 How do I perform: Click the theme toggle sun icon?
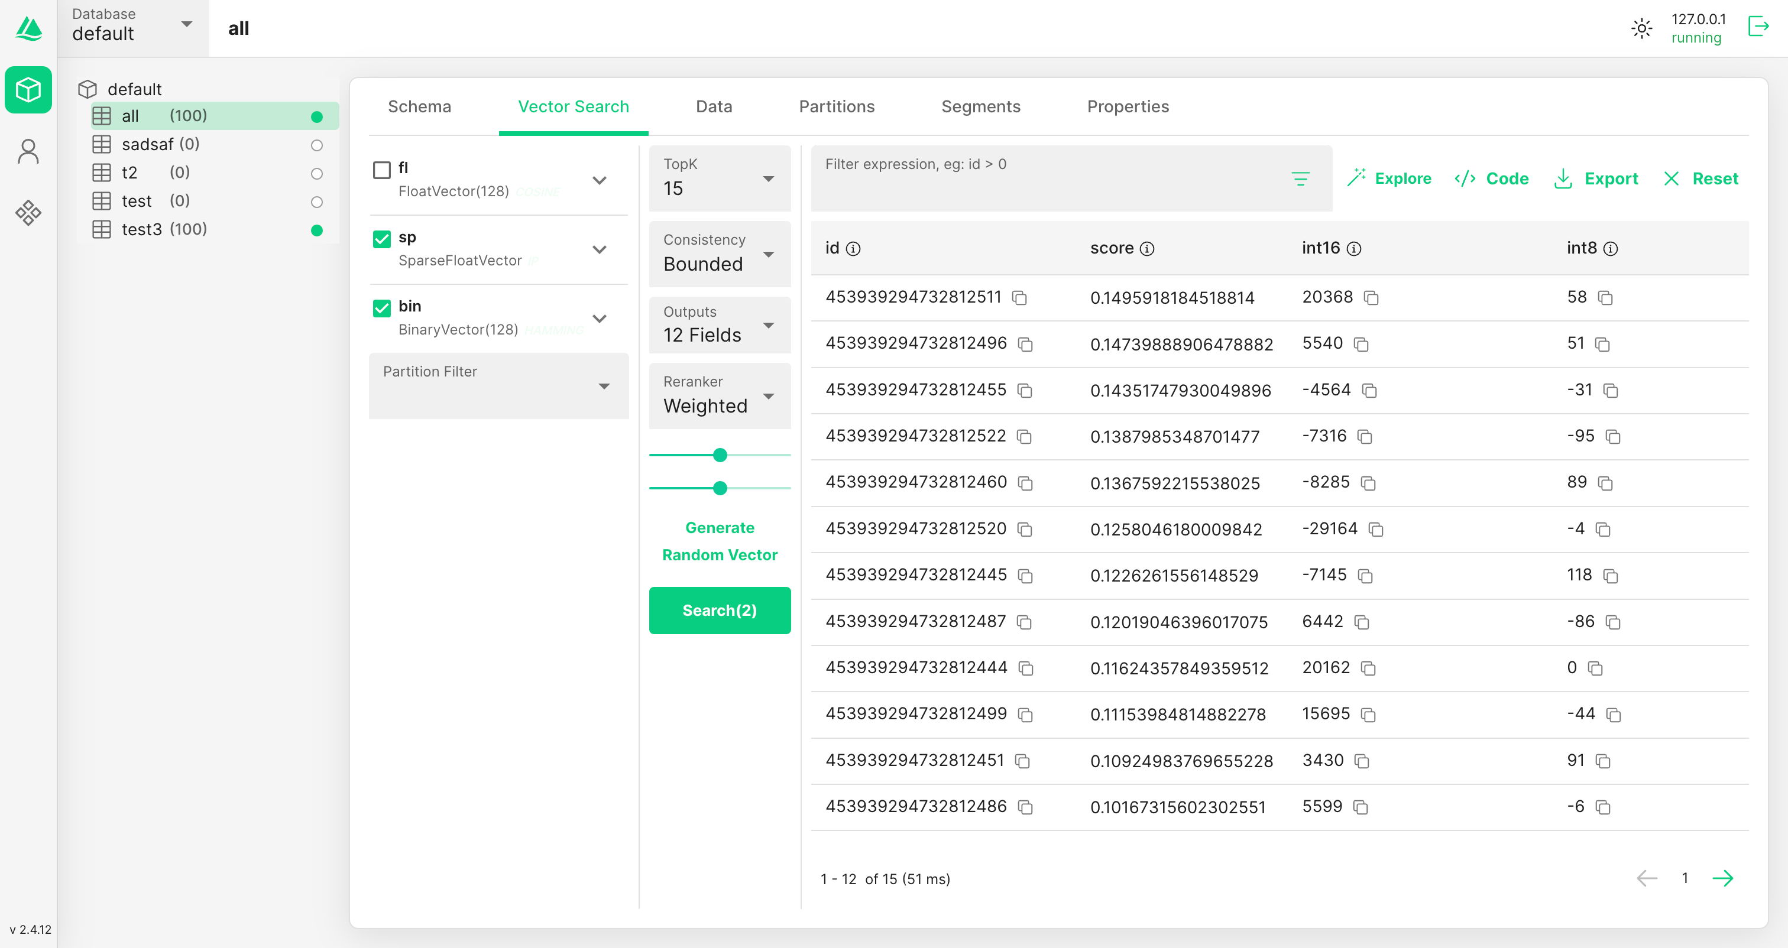point(1641,28)
